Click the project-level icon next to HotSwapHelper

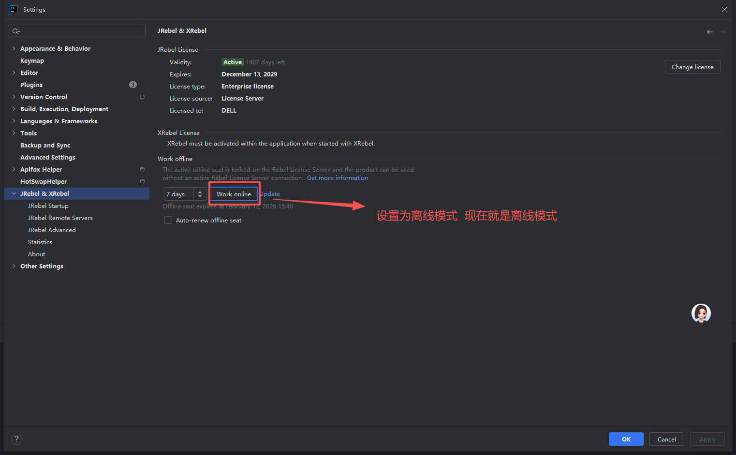coord(142,181)
